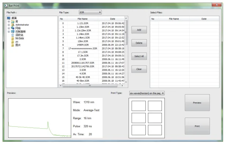Screen dimensions: 226x144
Task: Open the Print Type dropdown
Action: tap(147, 93)
